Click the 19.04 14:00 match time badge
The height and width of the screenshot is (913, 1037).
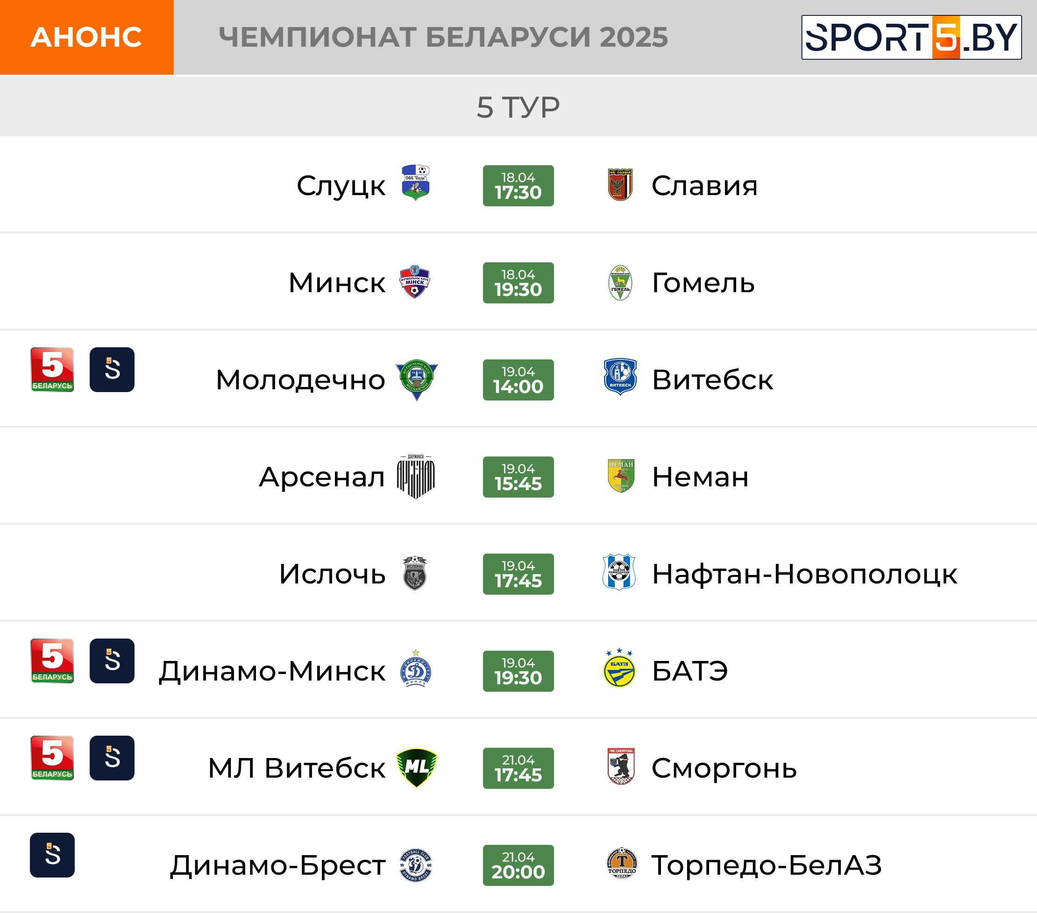pos(518,379)
